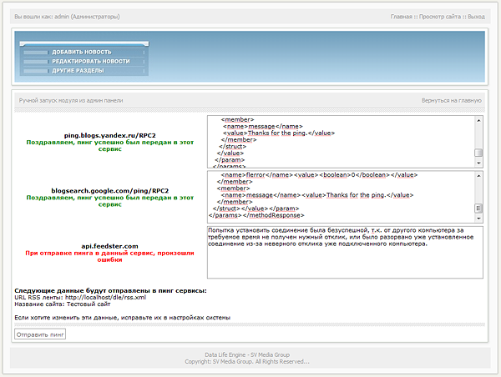Click the Вы вошли как: admin text
The height and width of the screenshot is (377, 501).
67,17
